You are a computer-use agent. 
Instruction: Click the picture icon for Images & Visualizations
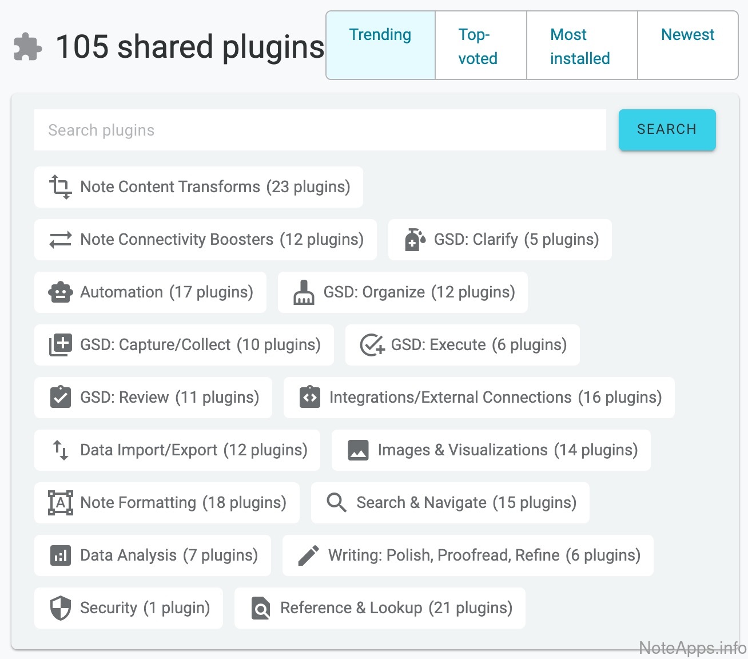tap(358, 450)
